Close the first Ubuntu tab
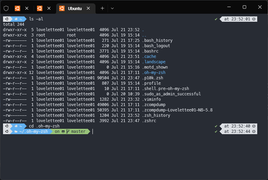Screen dimensions: 268x180 pyautogui.click(x=27, y=8)
